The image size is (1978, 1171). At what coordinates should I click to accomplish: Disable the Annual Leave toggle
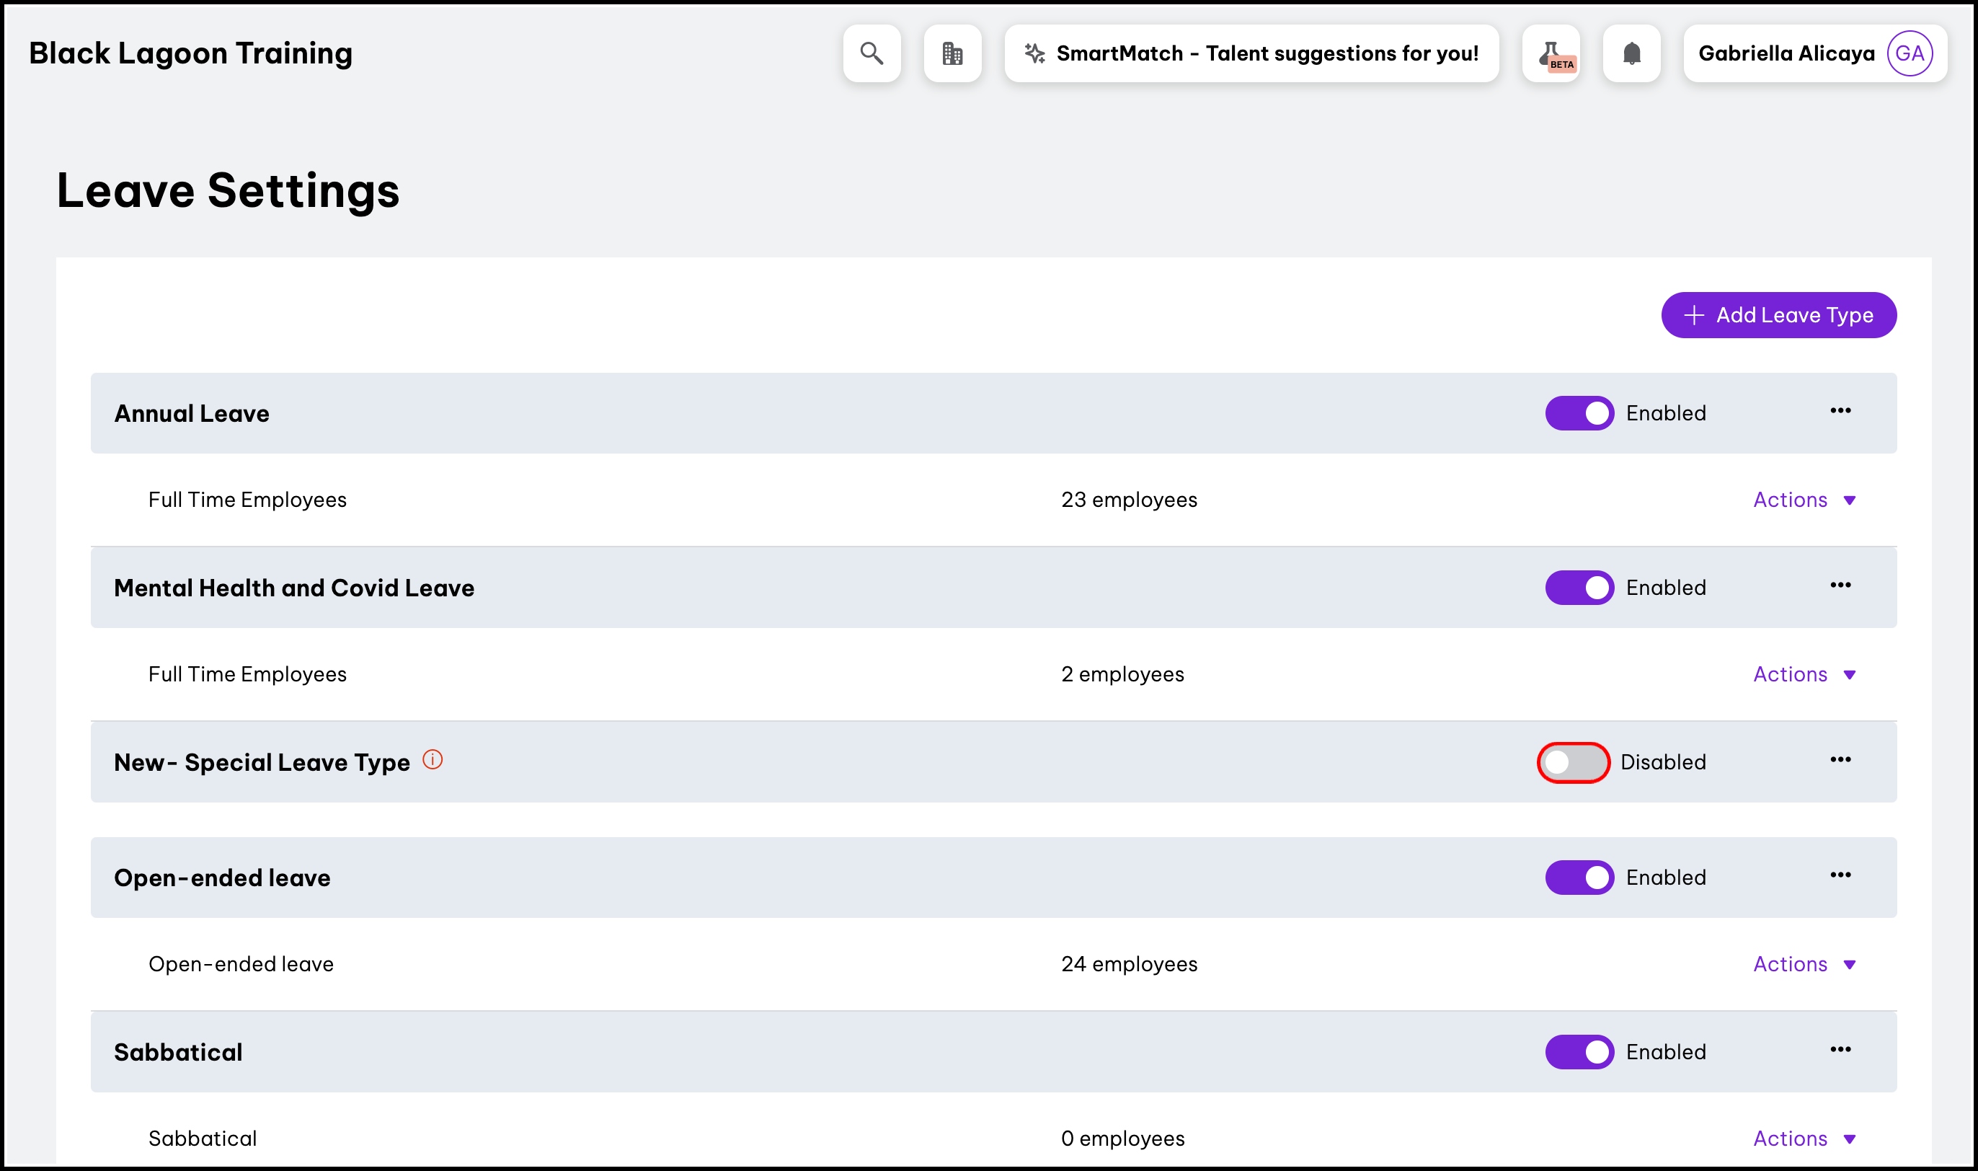click(x=1579, y=412)
